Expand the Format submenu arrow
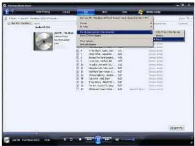The width and height of the screenshot is (195, 146). coord(151,23)
